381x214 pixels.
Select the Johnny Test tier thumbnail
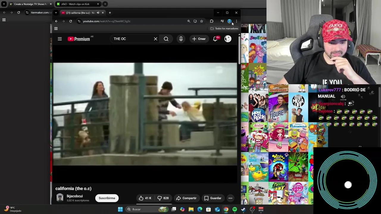pyautogui.click(x=278, y=193)
